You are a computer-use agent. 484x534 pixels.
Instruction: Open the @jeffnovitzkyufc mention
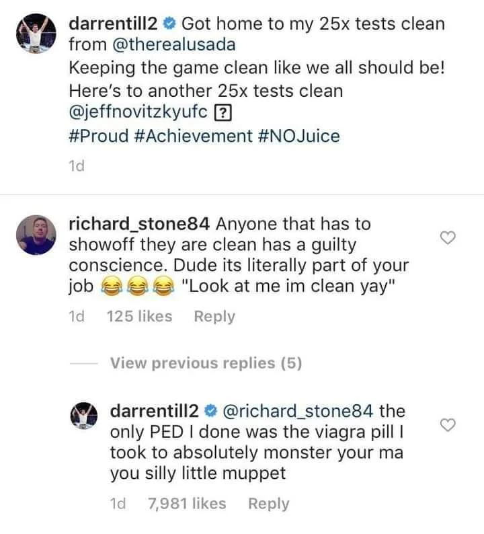click(138, 112)
